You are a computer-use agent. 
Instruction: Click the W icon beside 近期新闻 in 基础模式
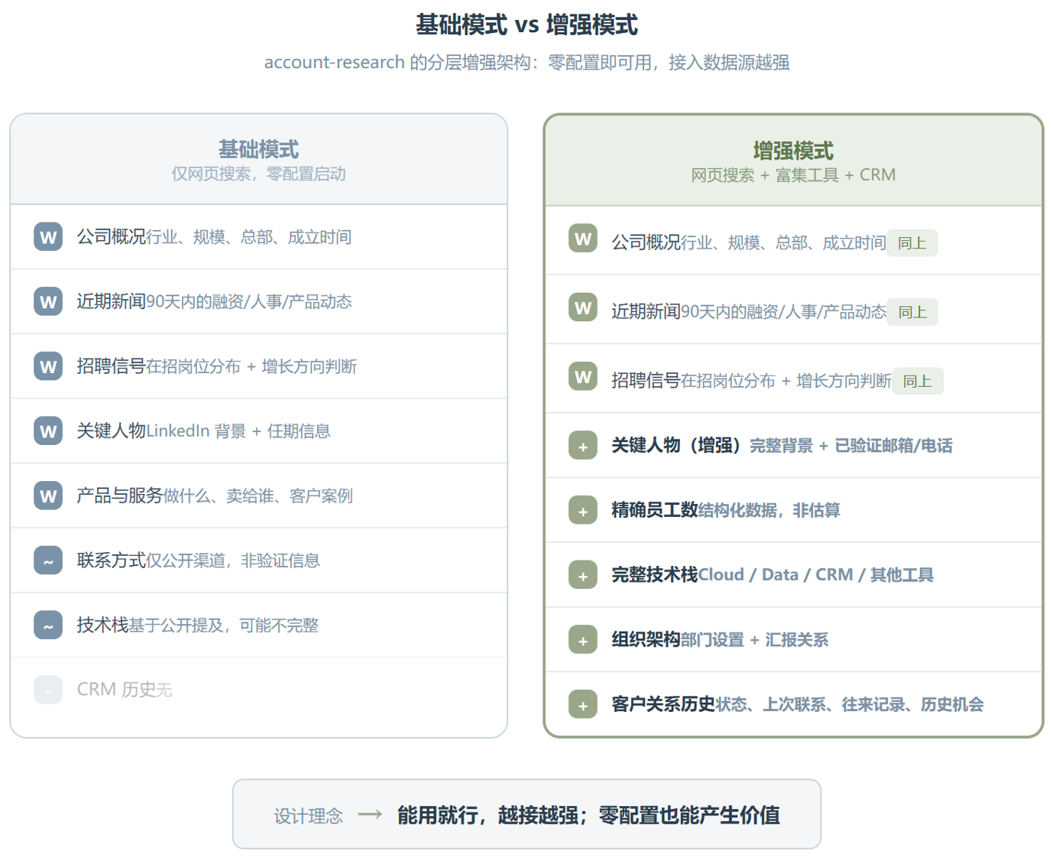coord(48,301)
